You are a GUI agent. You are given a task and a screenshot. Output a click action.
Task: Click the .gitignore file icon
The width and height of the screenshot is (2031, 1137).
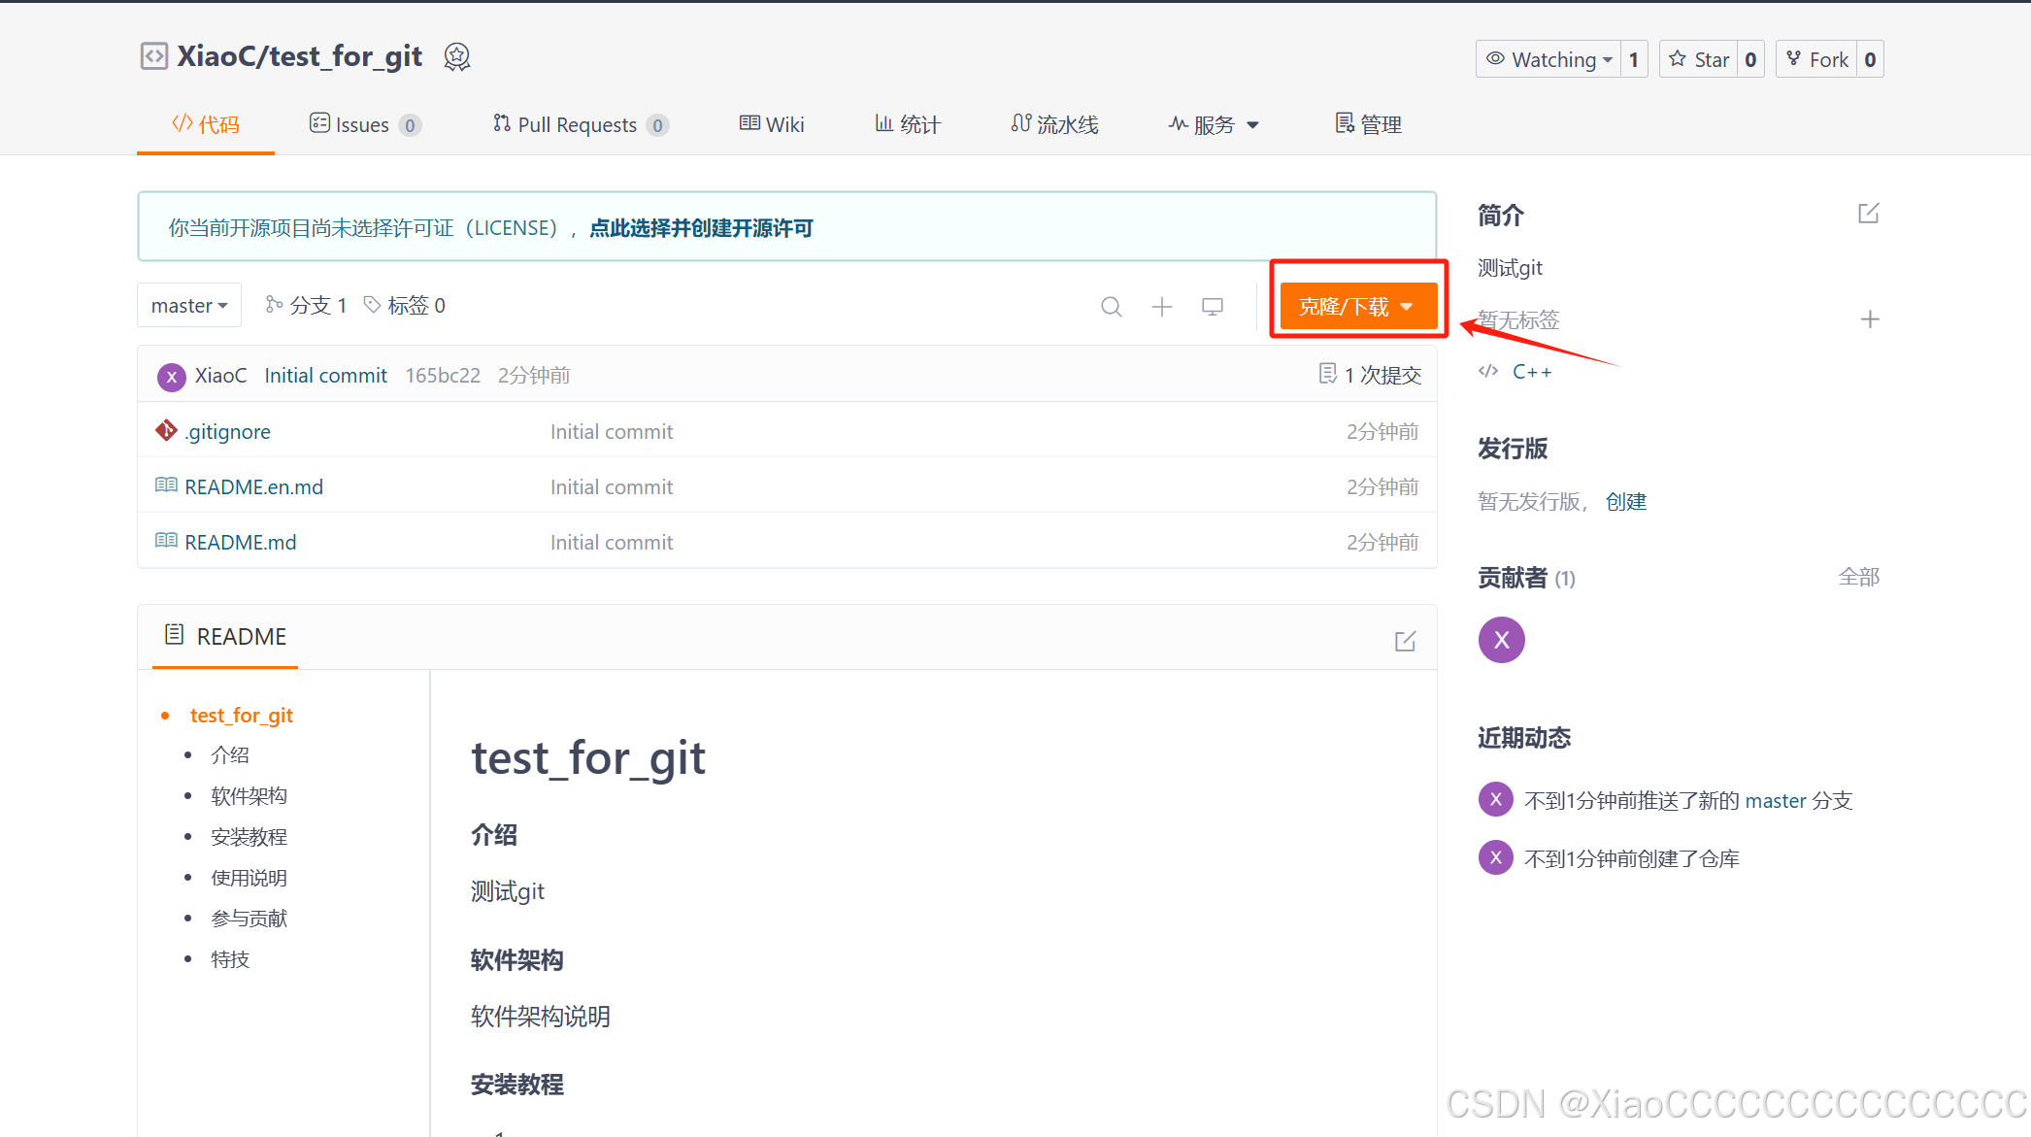166,430
